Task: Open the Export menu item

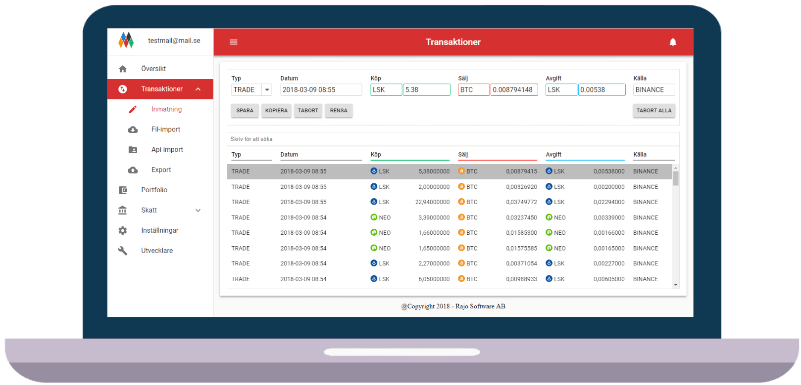Action: click(161, 170)
